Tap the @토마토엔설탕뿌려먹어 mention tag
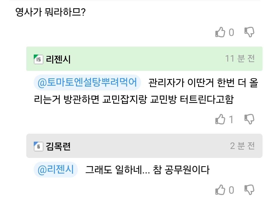 (87, 83)
